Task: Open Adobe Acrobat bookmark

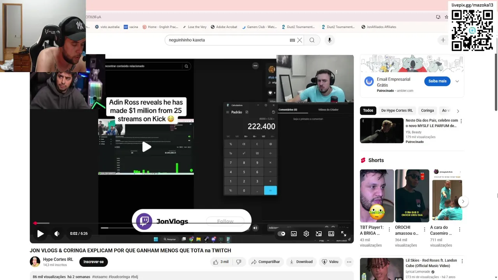Action: pyautogui.click(x=224, y=27)
